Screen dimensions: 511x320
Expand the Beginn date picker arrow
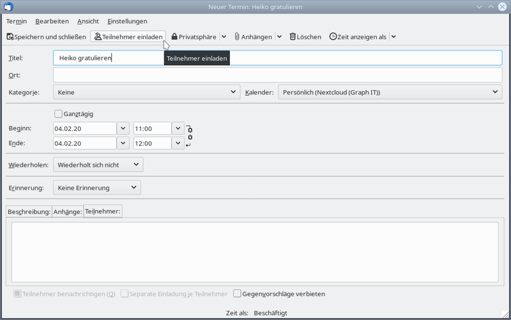(x=123, y=128)
